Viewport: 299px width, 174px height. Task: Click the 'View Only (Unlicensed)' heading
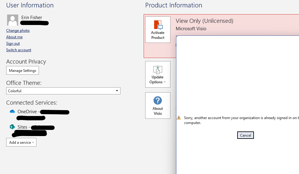click(204, 21)
